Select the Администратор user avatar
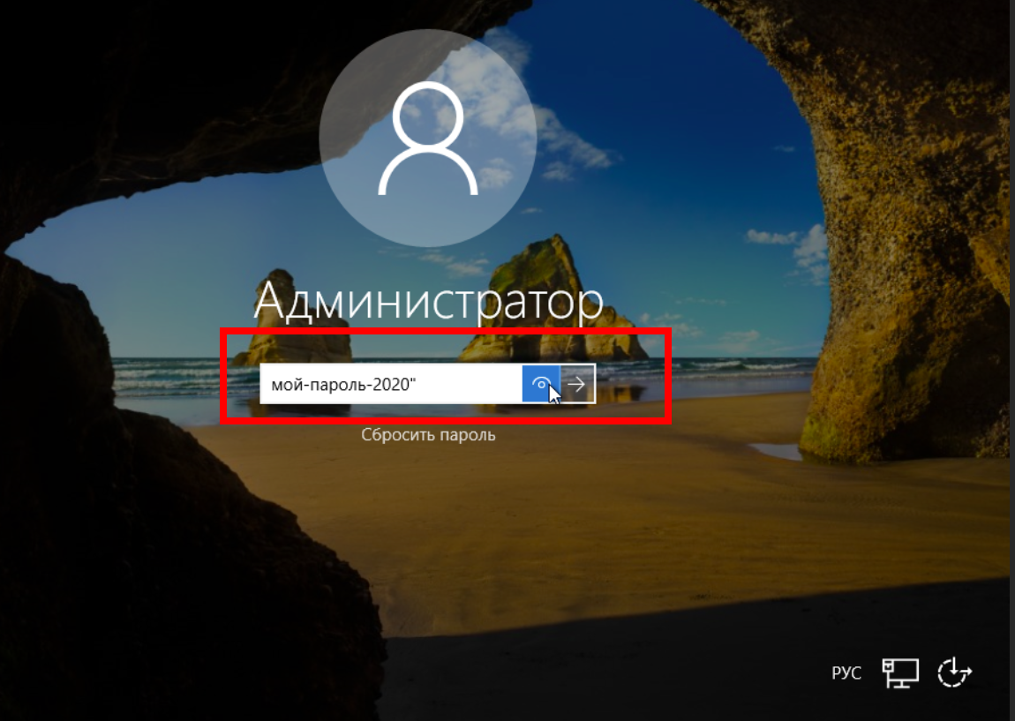This screenshot has height=721, width=1015. 428,138
